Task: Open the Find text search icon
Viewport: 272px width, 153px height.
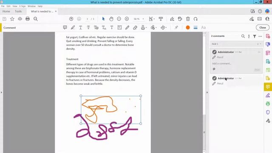Action: click(x=36, y=19)
